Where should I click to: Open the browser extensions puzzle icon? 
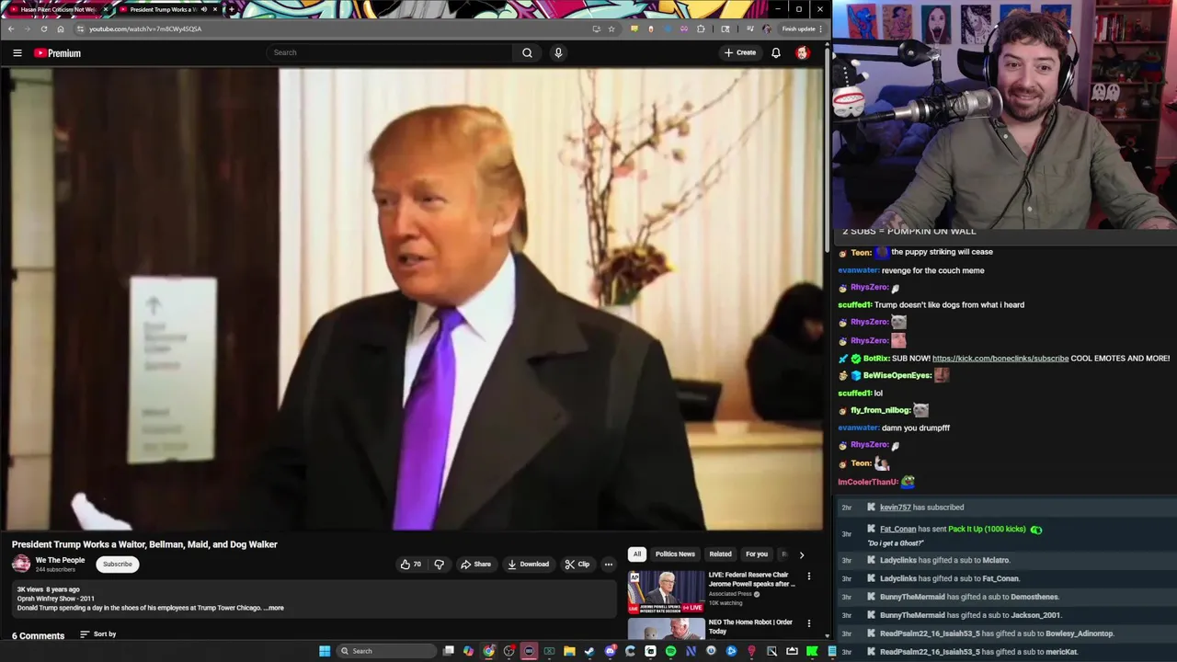(701, 29)
